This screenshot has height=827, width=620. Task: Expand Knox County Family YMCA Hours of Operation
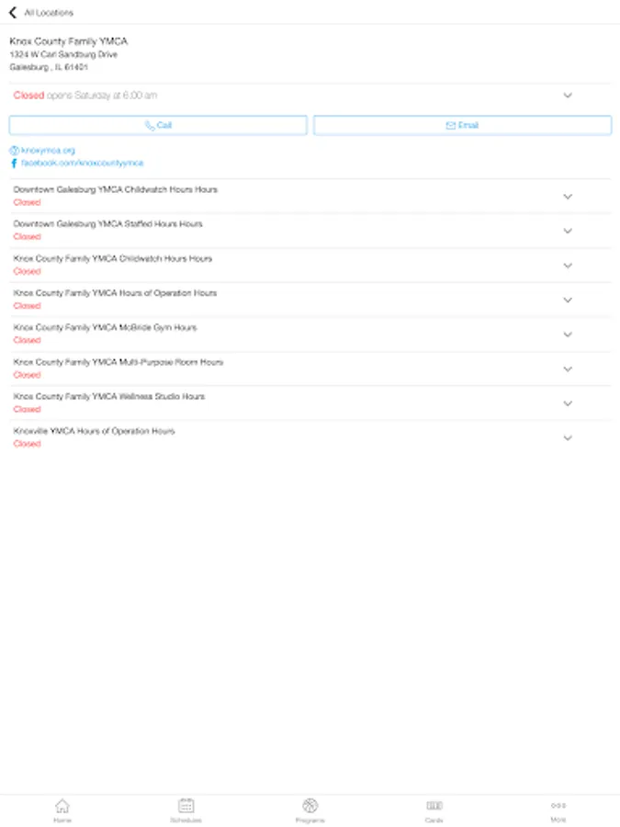tap(310, 300)
